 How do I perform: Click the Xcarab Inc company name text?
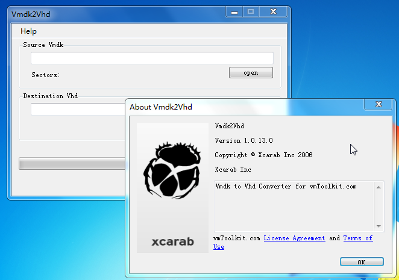(233, 170)
